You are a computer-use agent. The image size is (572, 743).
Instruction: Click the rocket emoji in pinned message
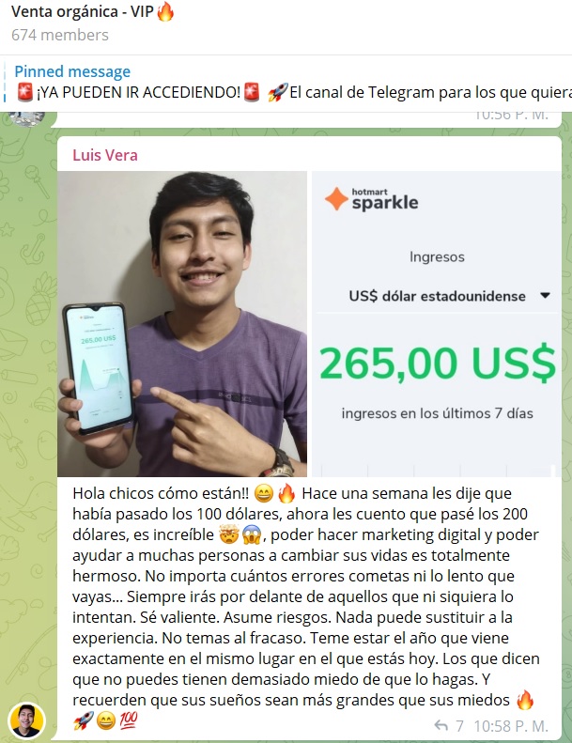coord(277,92)
